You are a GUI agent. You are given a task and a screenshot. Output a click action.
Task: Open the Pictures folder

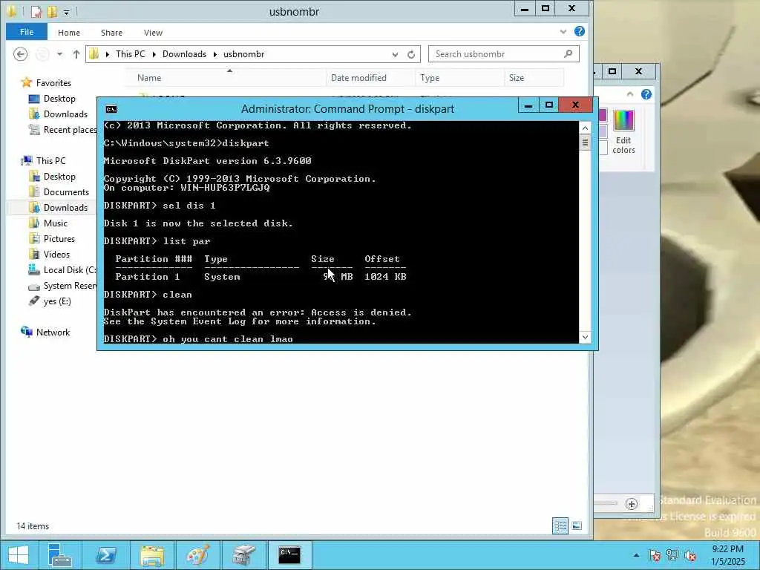tap(59, 238)
